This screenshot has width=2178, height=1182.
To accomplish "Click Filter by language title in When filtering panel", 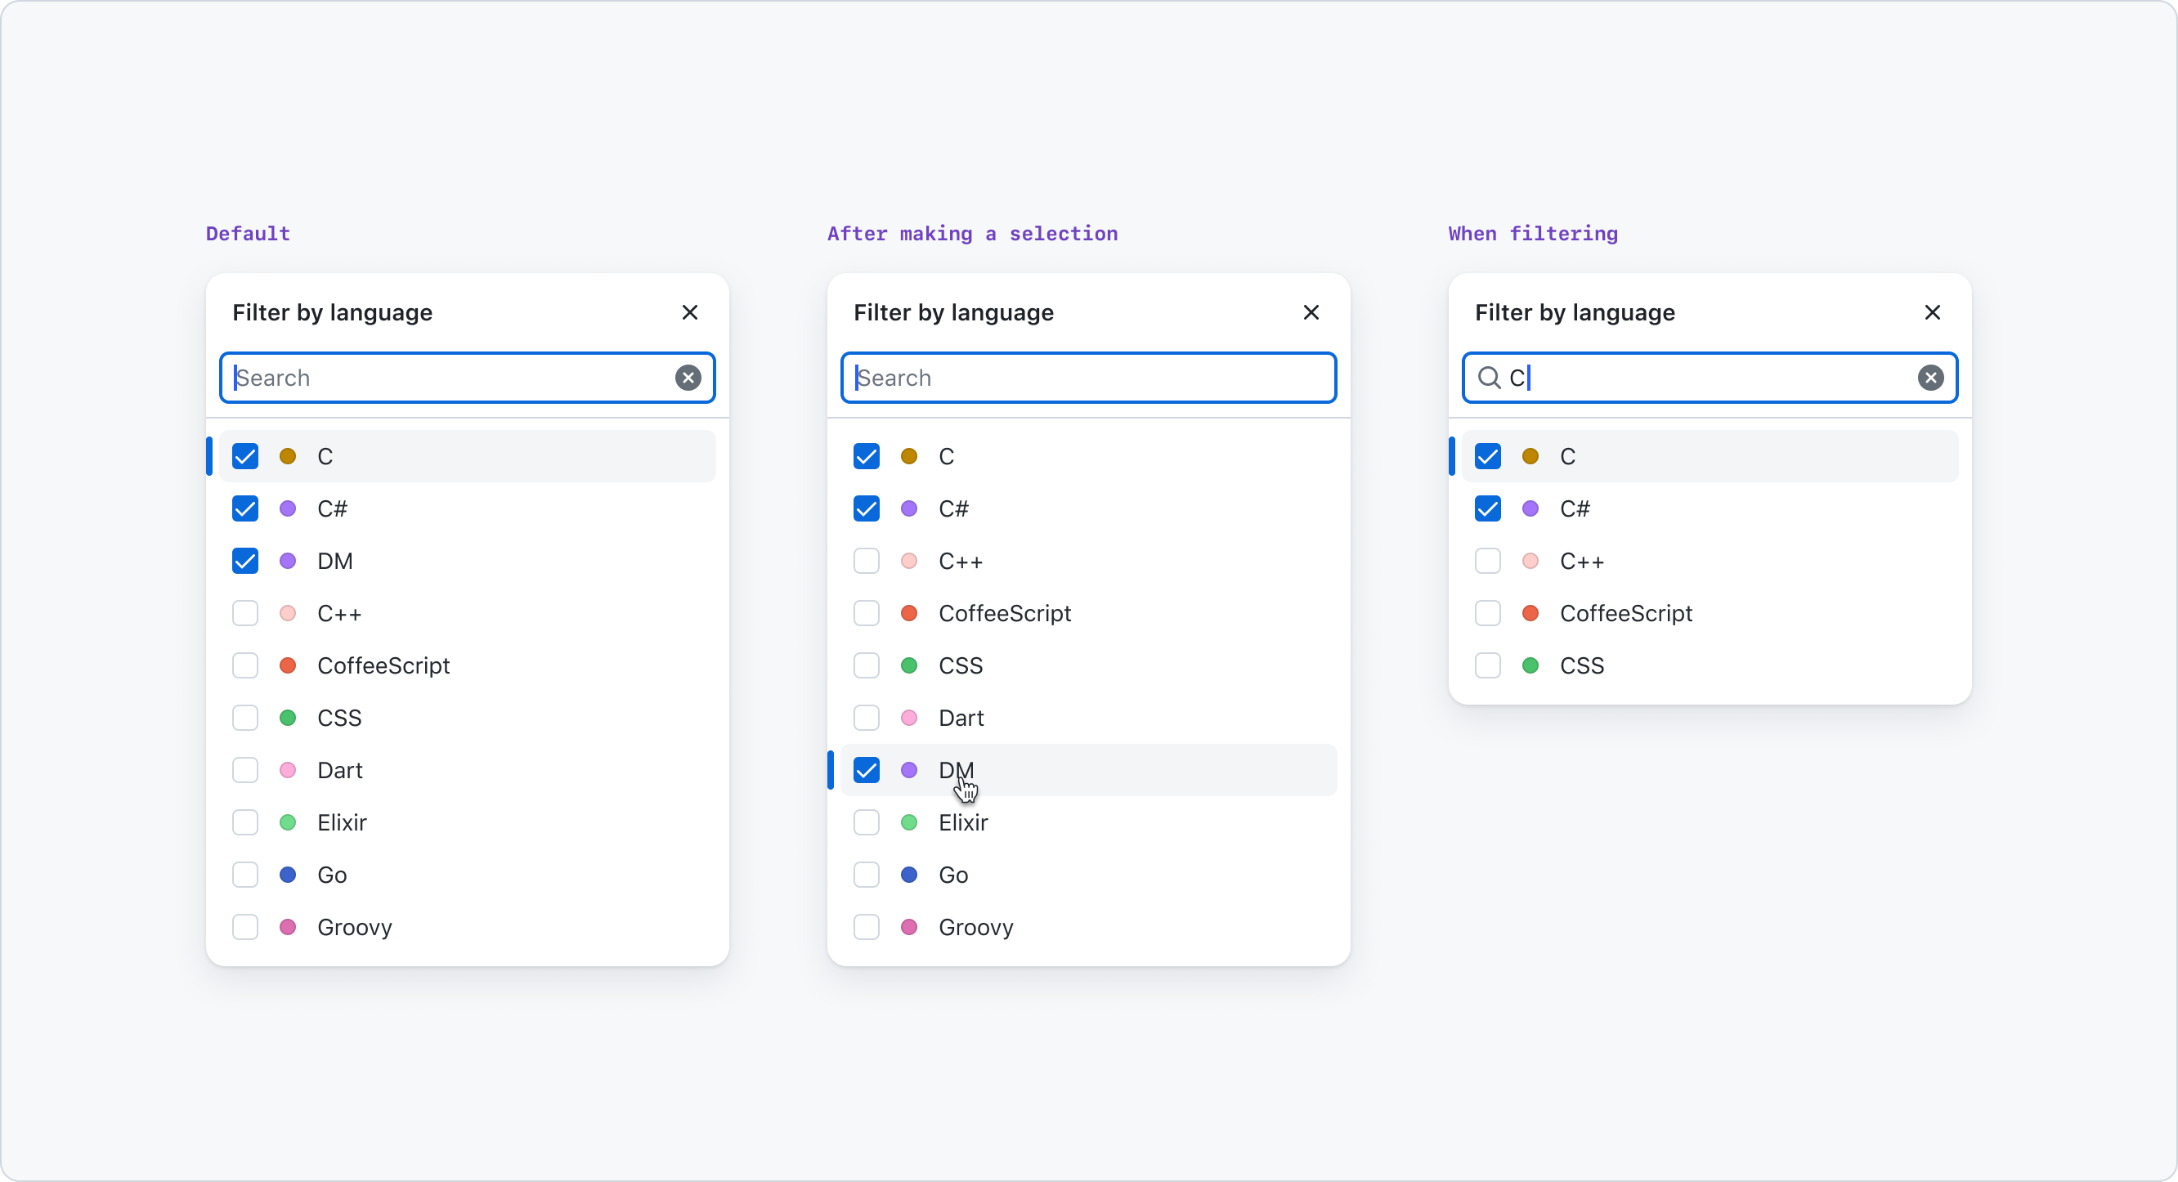I will point(1577,311).
